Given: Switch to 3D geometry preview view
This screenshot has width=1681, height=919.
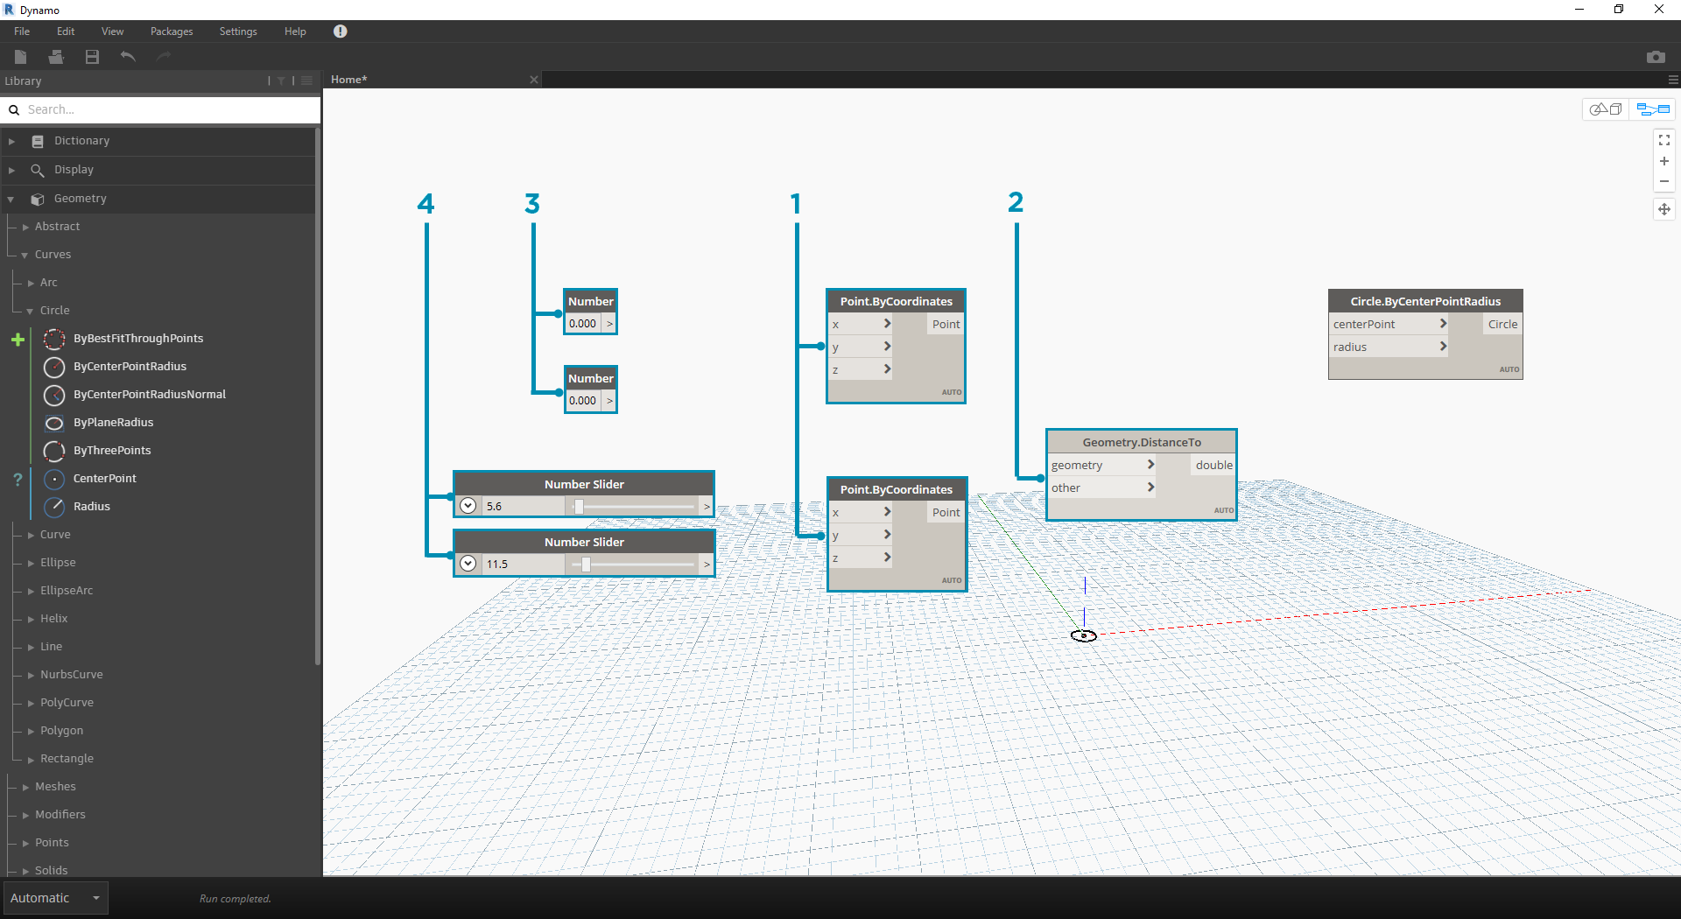Looking at the screenshot, I should pos(1607,109).
